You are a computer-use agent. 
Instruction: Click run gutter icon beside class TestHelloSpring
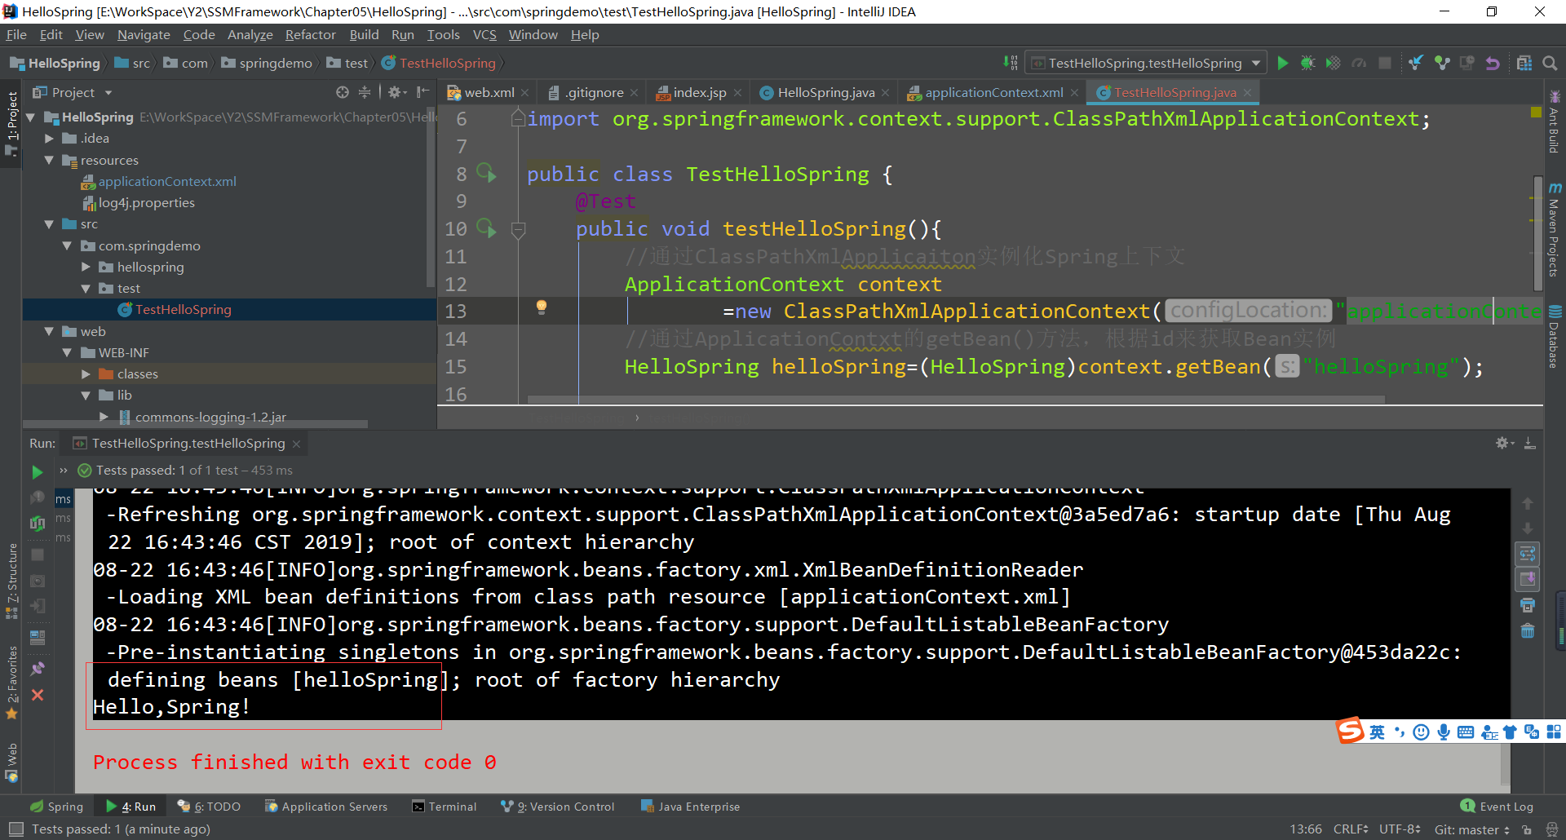tap(486, 172)
